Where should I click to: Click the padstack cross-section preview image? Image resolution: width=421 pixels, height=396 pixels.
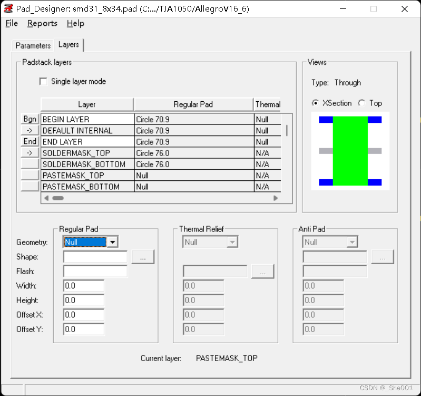point(350,151)
